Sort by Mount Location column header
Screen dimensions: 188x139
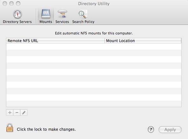(x=143, y=41)
